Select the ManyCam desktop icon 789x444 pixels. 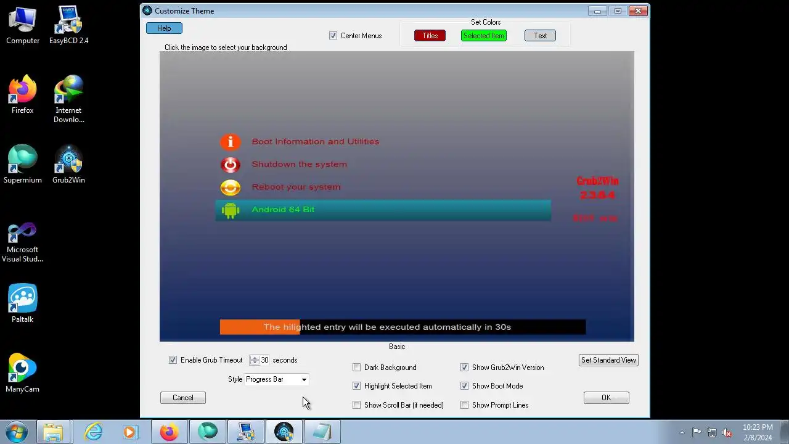pos(23,374)
